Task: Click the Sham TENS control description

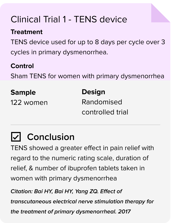Action: 87,76
